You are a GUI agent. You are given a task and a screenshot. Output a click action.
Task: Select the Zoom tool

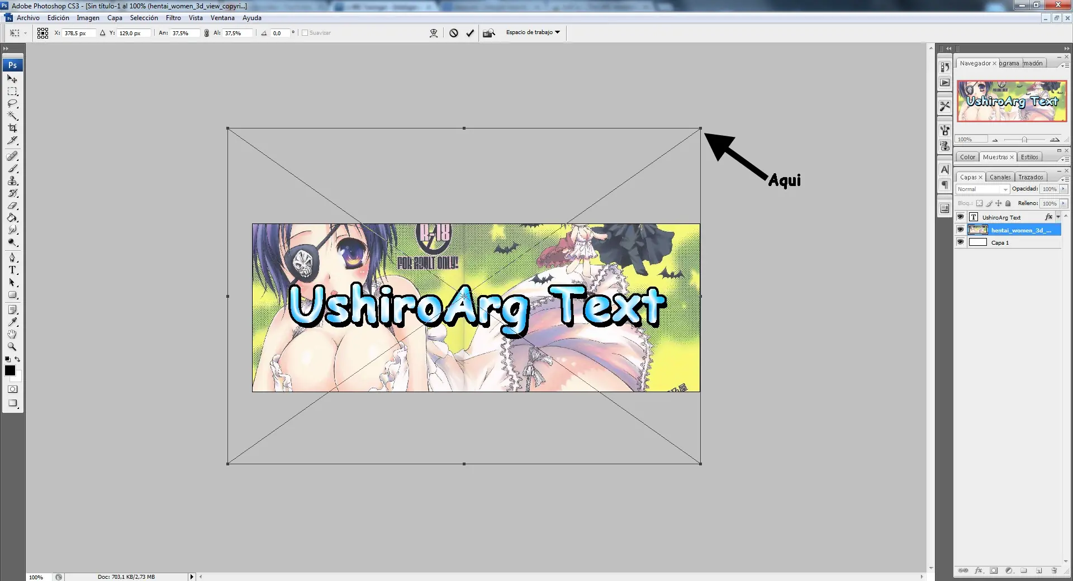tap(12, 346)
